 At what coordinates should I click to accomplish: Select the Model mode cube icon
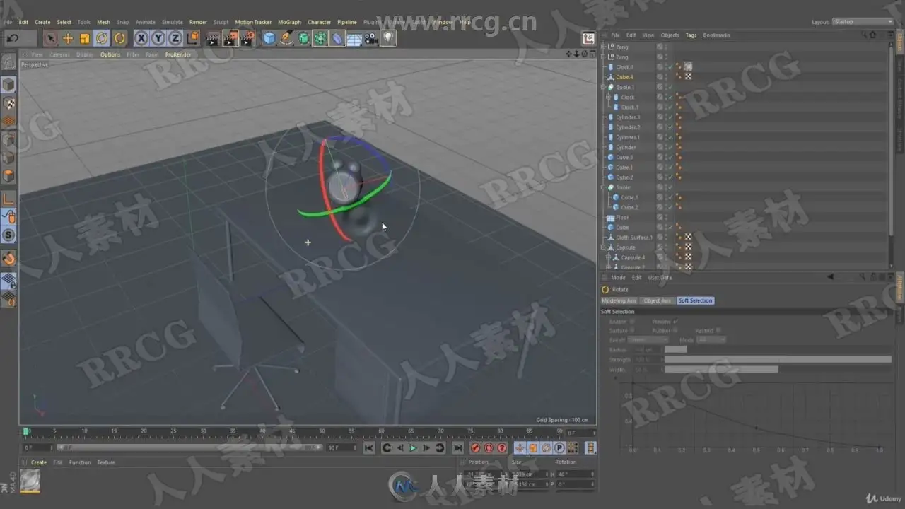(x=8, y=86)
